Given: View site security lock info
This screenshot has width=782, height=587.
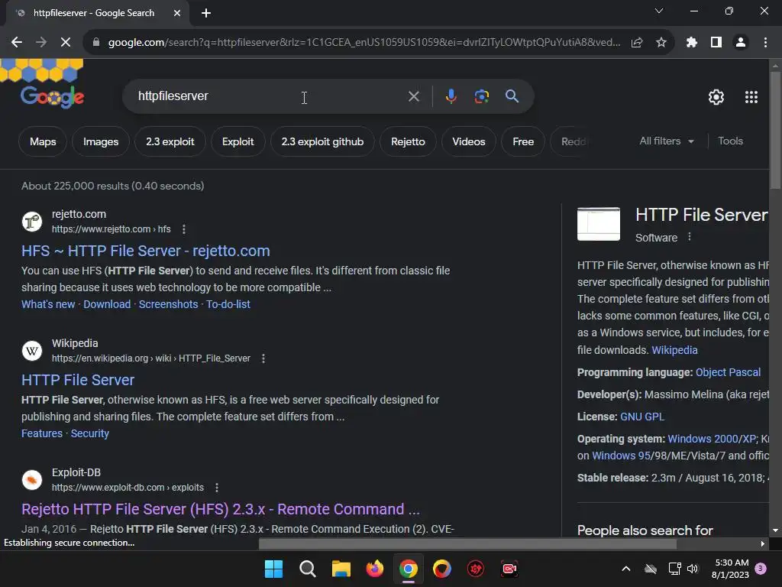Looking at the screenshot, I should [95, 43].
